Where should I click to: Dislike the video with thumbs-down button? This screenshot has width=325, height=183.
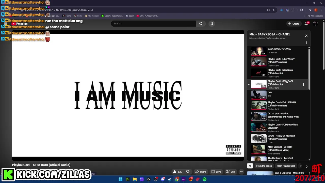click(188, 172)
